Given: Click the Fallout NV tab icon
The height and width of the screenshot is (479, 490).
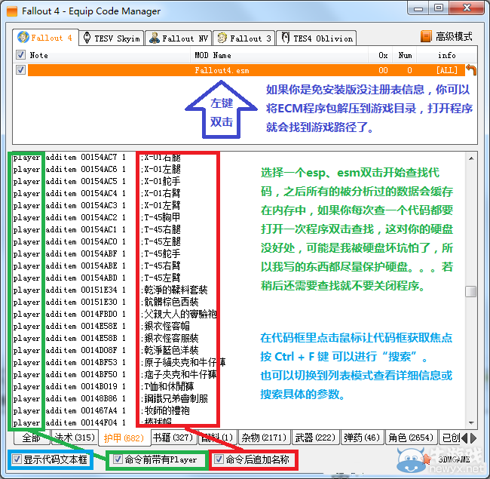Looking at the screenshot, I should coord(155,38).
